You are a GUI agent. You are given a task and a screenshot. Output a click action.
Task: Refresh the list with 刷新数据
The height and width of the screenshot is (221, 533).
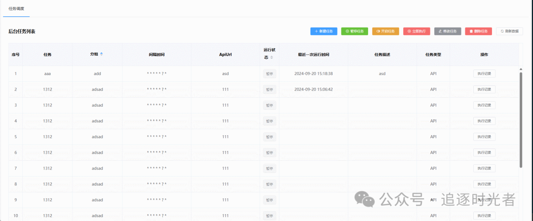[x=509, y=31]
